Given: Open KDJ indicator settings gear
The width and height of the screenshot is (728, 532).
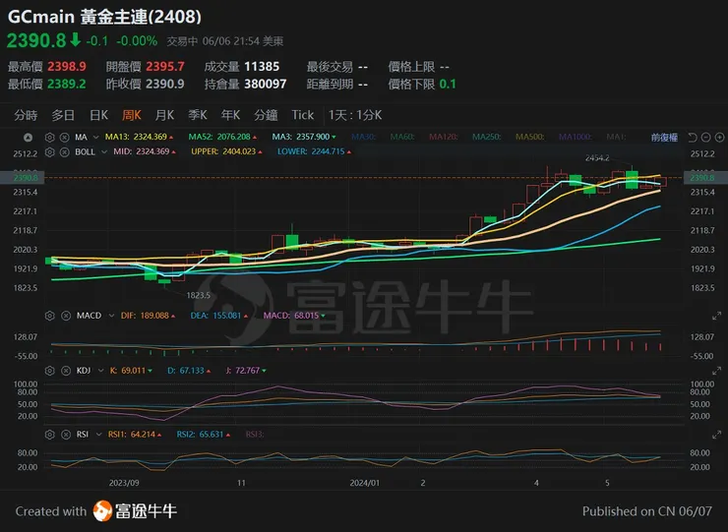Looking at the screenshot, I should [x=49, y=371].
